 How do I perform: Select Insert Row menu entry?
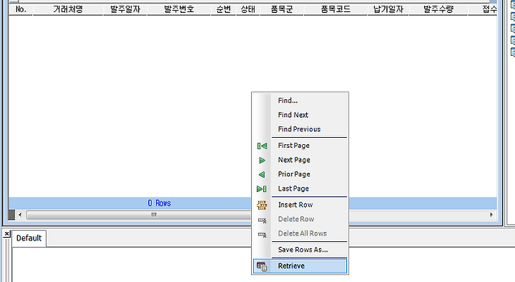click(300, 205)
